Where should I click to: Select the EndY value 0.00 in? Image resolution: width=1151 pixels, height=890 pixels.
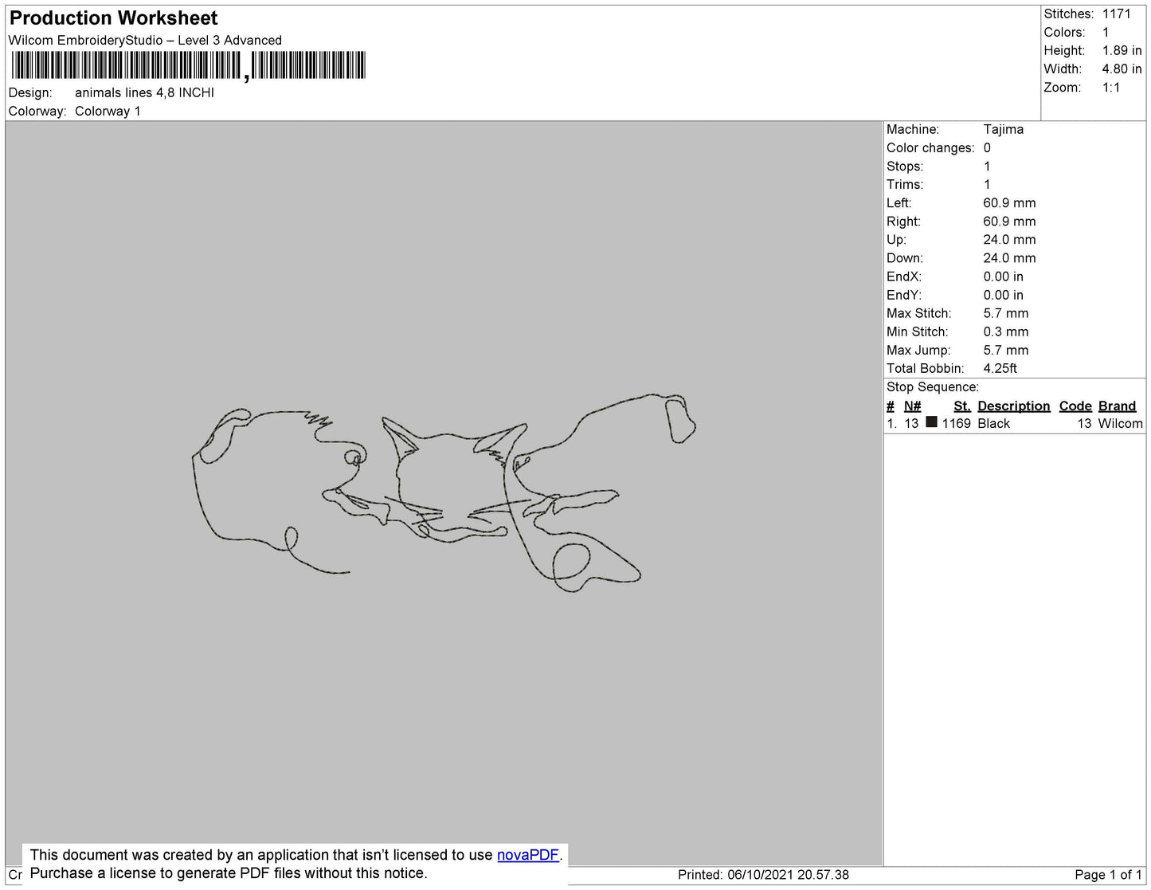tap(1003, 295)
